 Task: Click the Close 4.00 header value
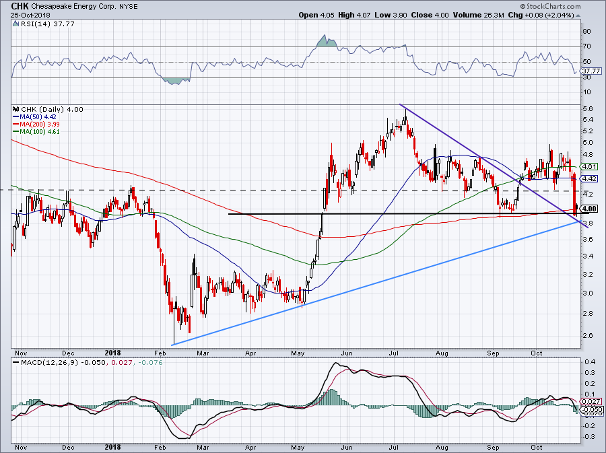click(x=430, y=15)
